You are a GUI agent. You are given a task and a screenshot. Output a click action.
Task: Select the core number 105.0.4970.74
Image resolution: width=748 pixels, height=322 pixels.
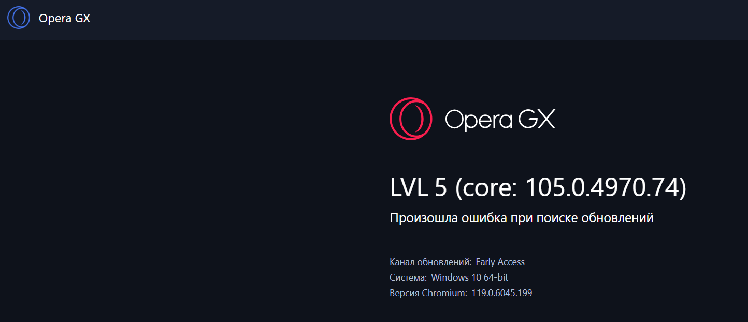(x=601, y=188)
